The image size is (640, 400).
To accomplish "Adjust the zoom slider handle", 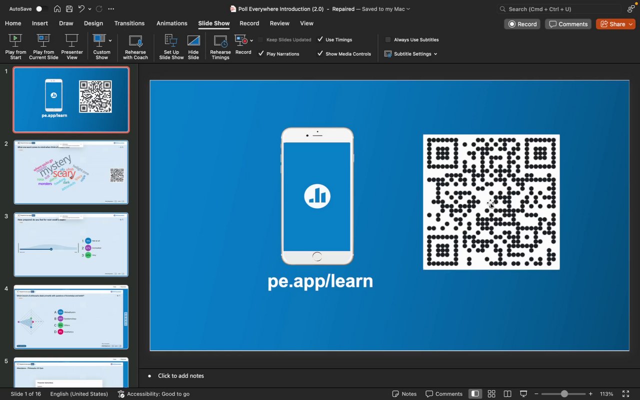I will tap(564, 394).
